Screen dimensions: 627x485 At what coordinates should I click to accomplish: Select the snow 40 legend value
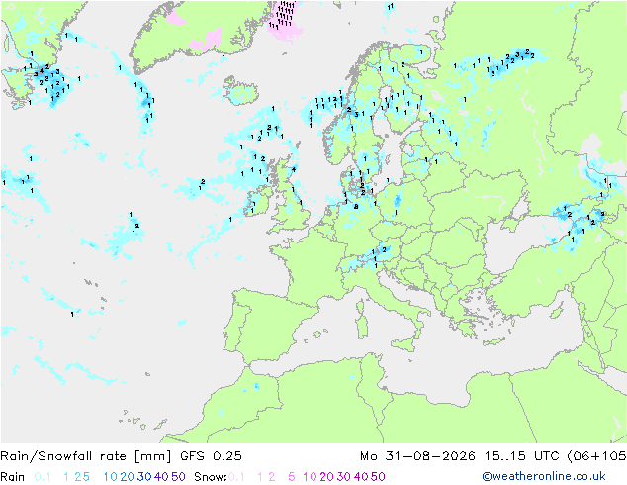pyautogui.click(x=361, y=477)
